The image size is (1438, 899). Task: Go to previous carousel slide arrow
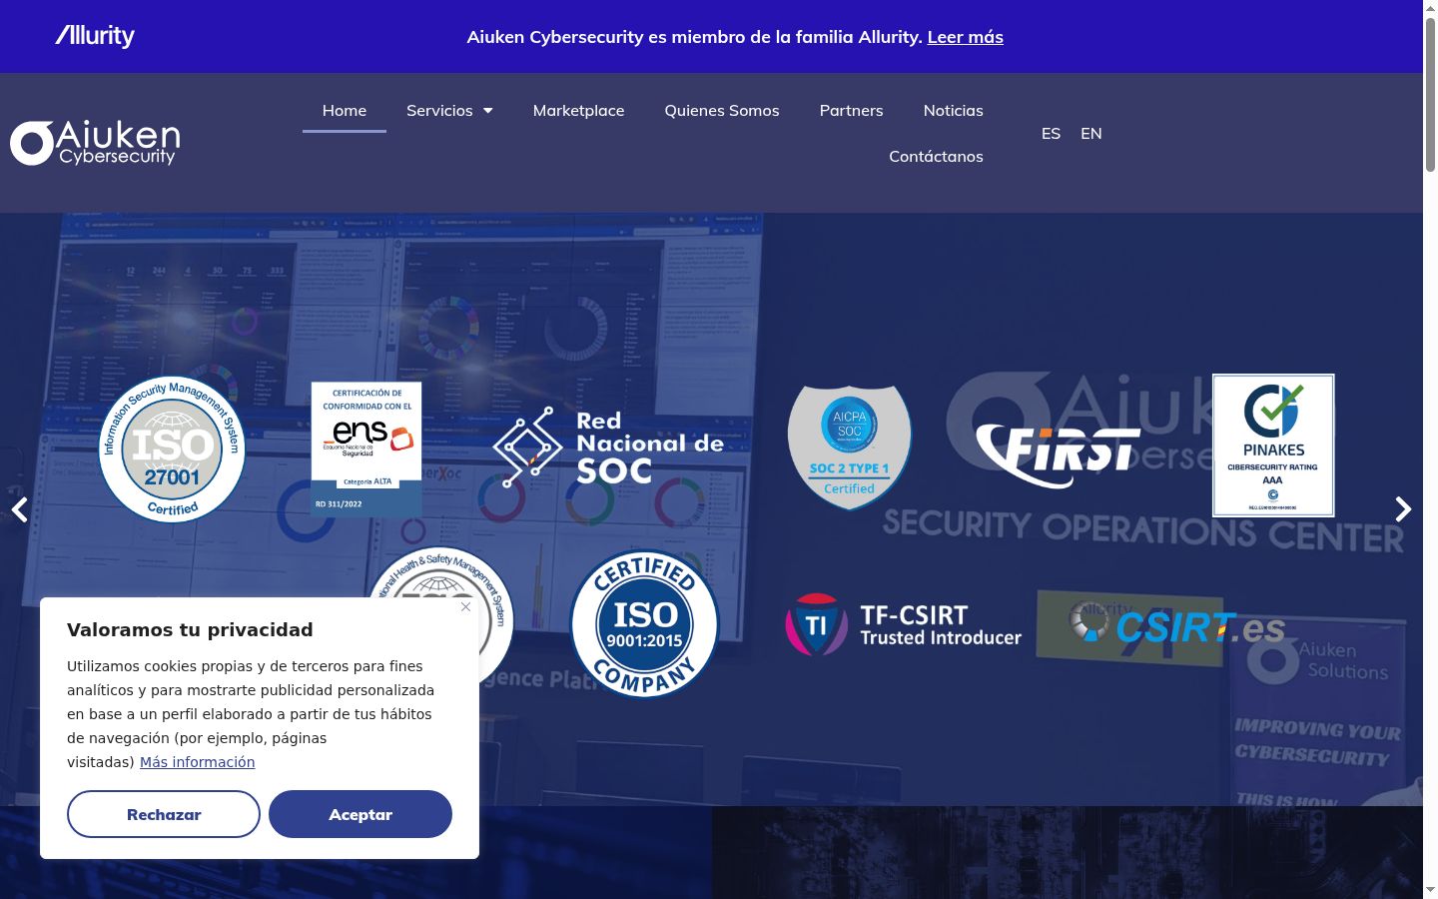[x=19, y=509]
